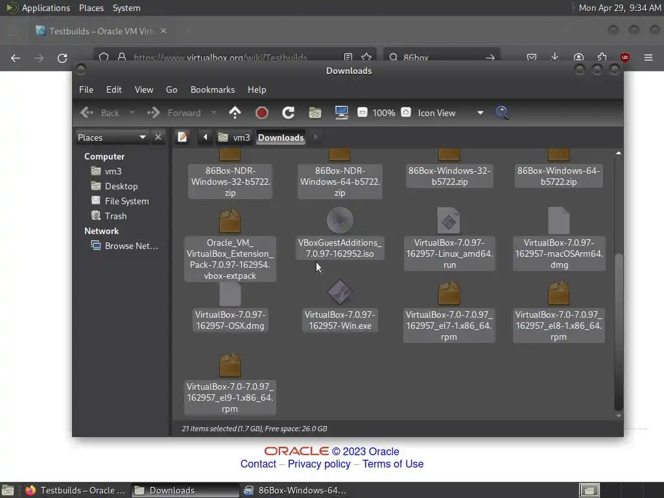Open the Icon View mode dropdown

coord(451,113)
